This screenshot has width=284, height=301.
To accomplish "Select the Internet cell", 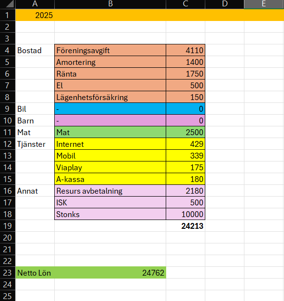I will (110, 144).
